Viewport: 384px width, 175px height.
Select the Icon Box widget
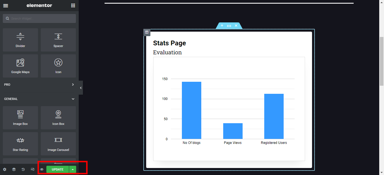click(58, 118)
